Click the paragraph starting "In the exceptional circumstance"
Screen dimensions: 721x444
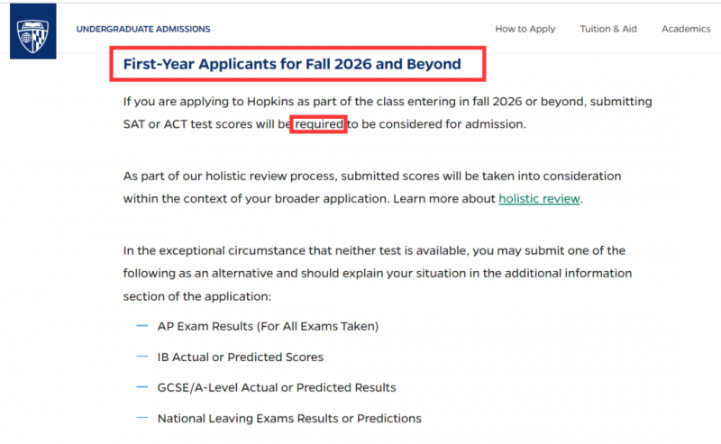tap(377, 274)
